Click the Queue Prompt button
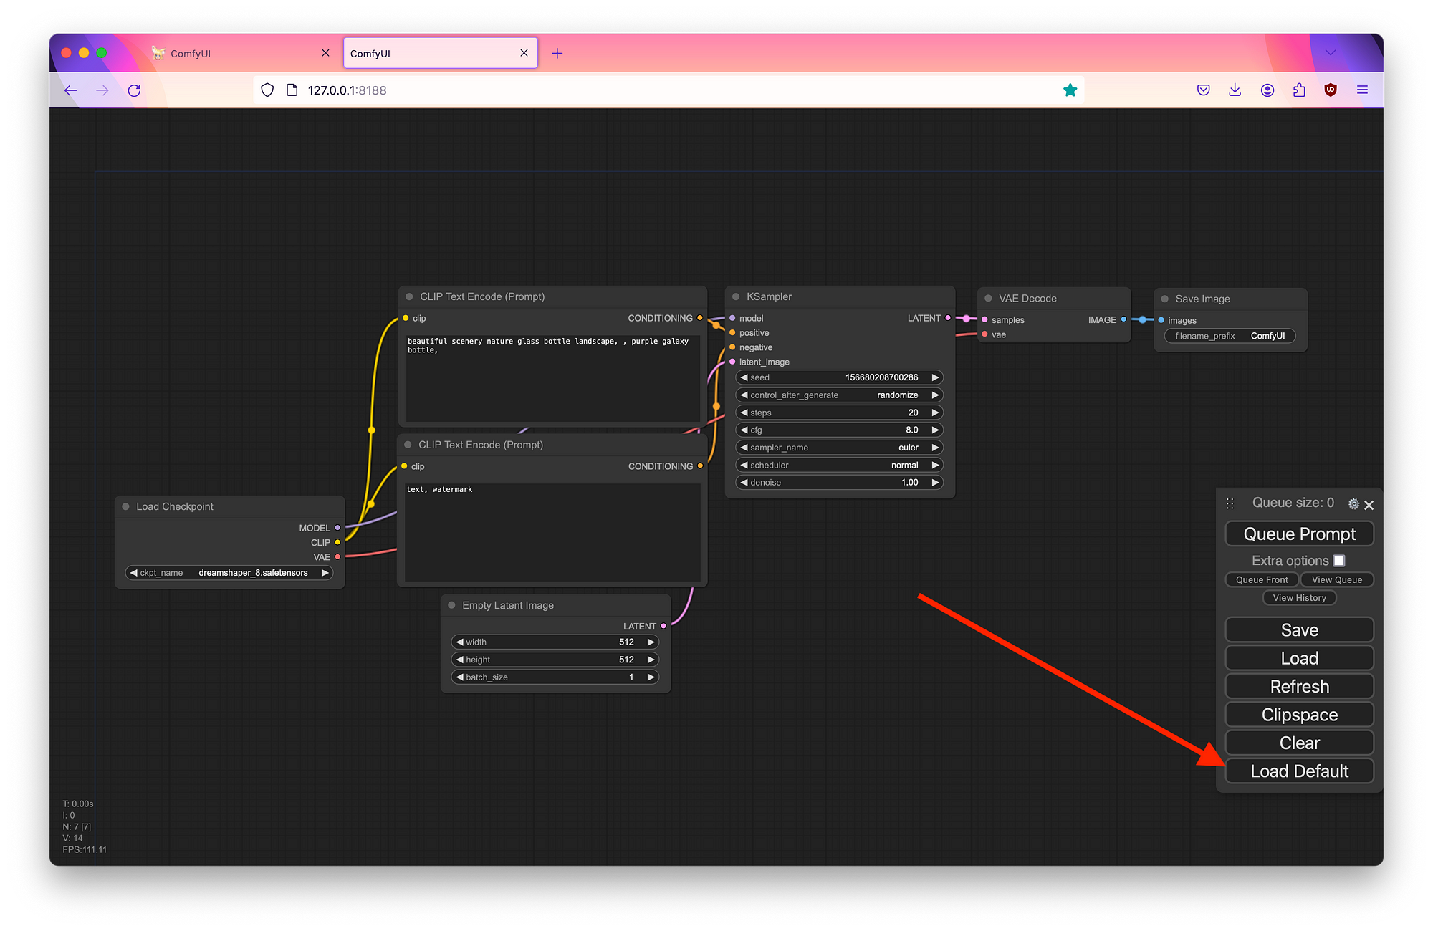This screenshot has height=931, width=1433. (x=1299, y=534)
